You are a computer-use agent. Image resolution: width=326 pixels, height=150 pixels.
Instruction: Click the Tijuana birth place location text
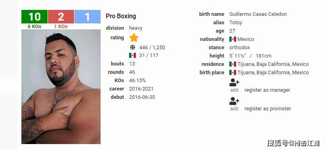coord(273,73)
